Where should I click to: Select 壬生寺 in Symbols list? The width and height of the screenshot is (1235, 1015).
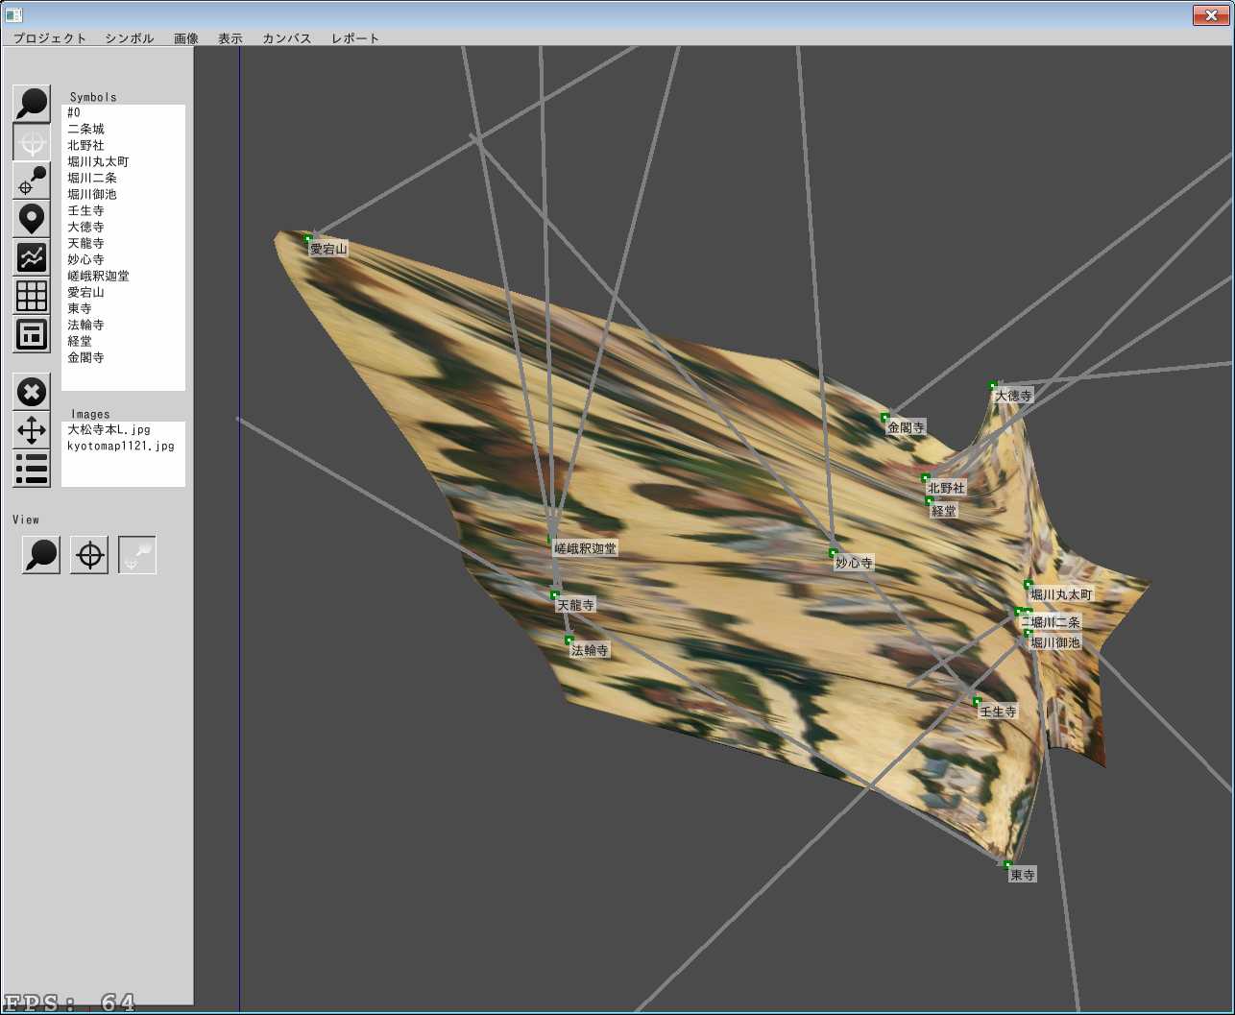[123, 210]
